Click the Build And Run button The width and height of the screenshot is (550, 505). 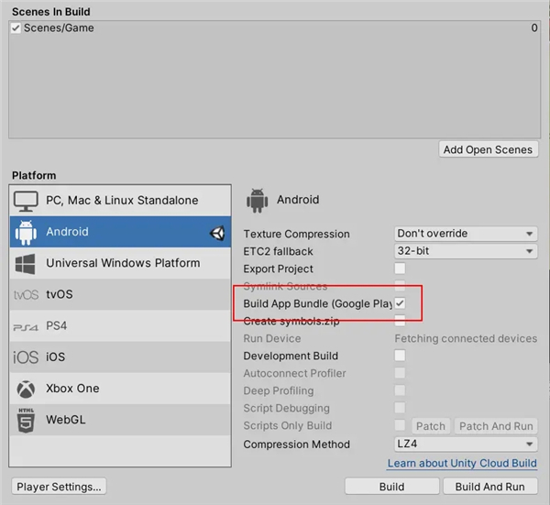point(490,487)
